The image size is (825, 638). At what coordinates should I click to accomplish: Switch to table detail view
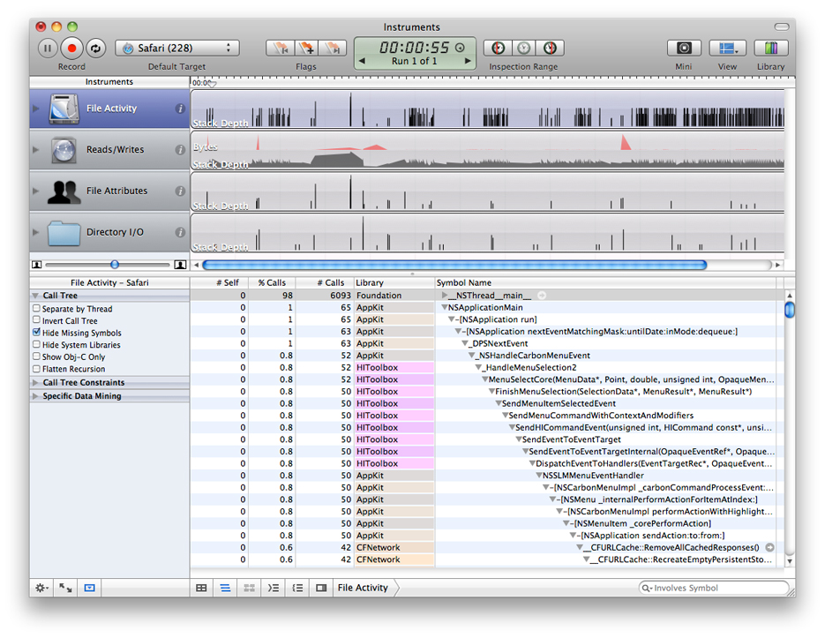click(201, 588)
